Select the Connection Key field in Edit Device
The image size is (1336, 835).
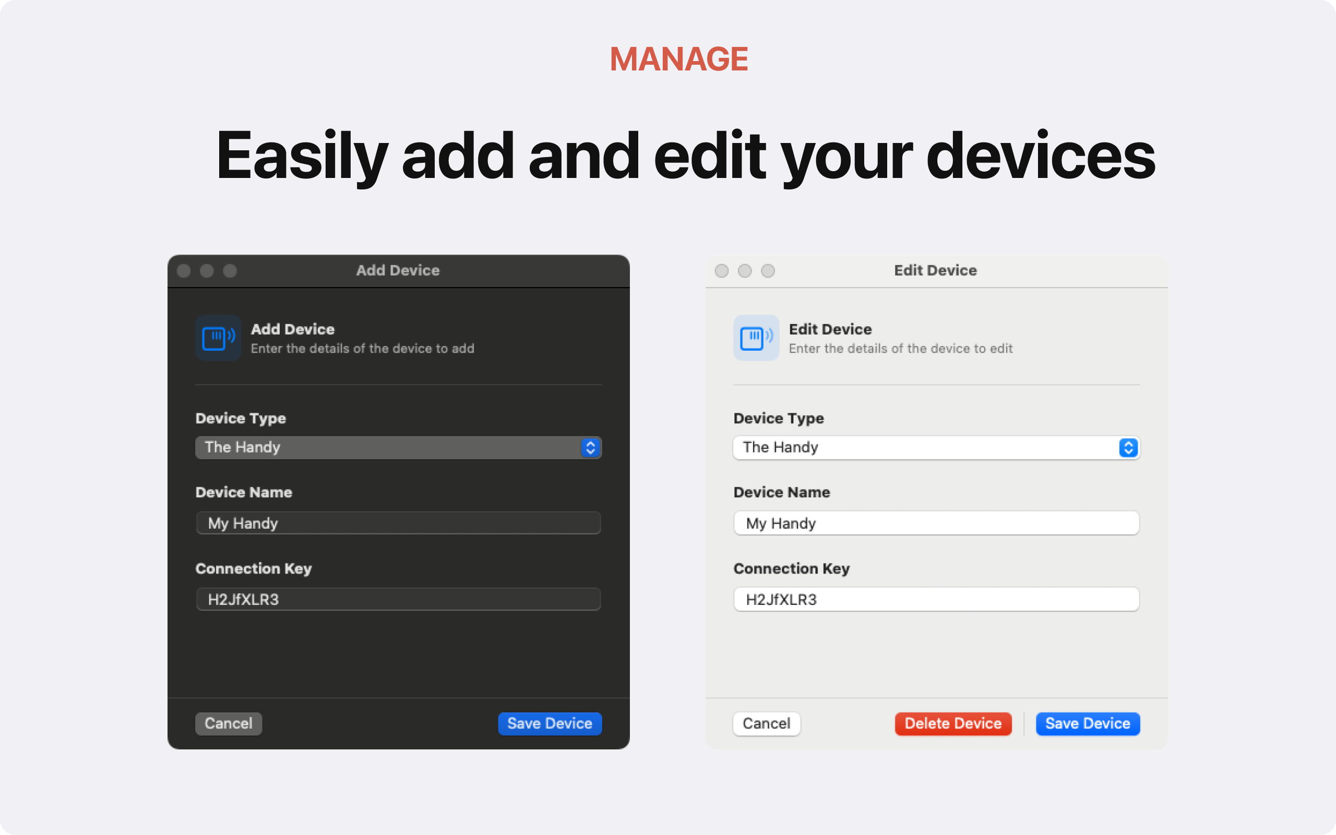[x=936, y=599]
